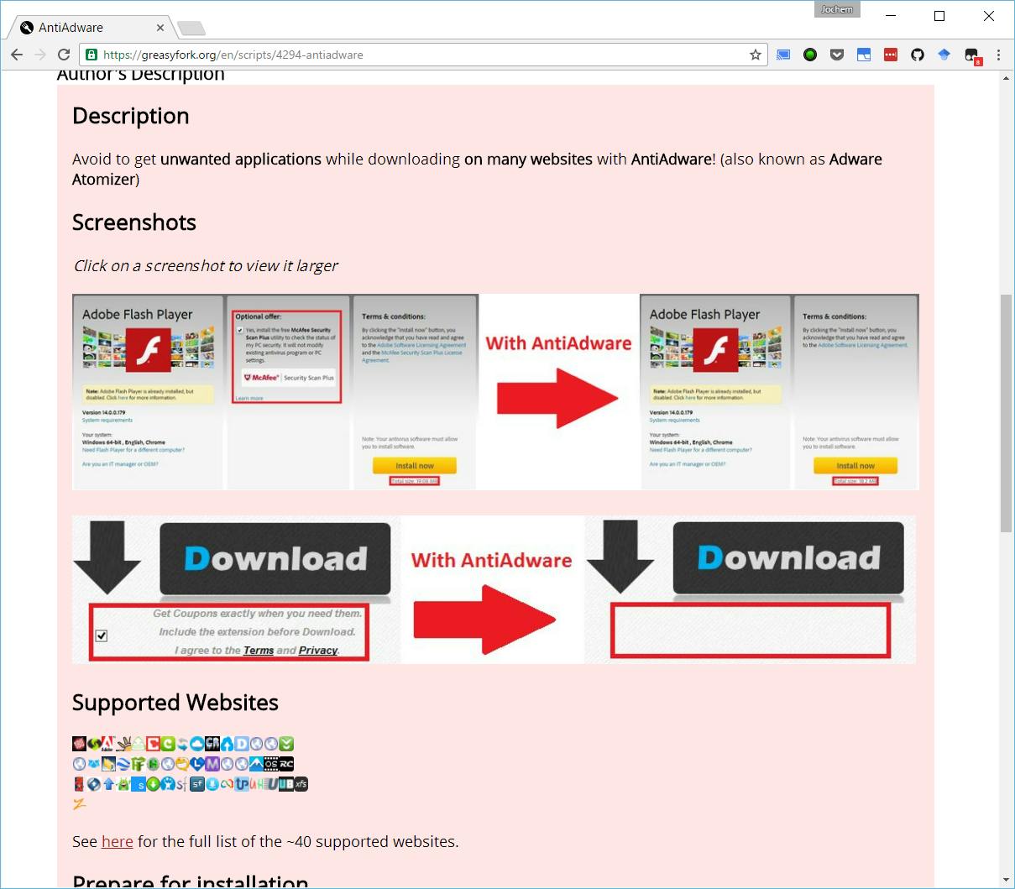Click the page vertical scrollbar thumb
Viewport: 1015px width, 889px height.
[1006, 413]
